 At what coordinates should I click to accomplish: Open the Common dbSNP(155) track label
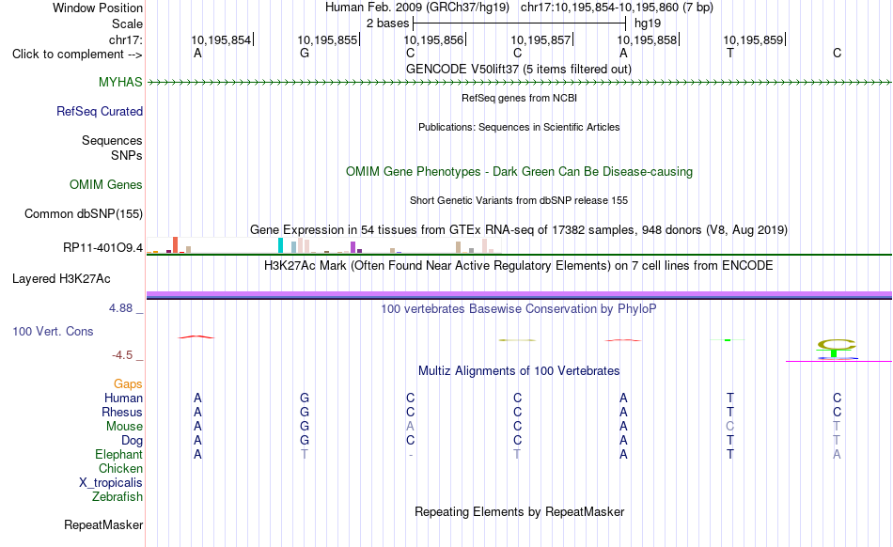tap(83, 214)
